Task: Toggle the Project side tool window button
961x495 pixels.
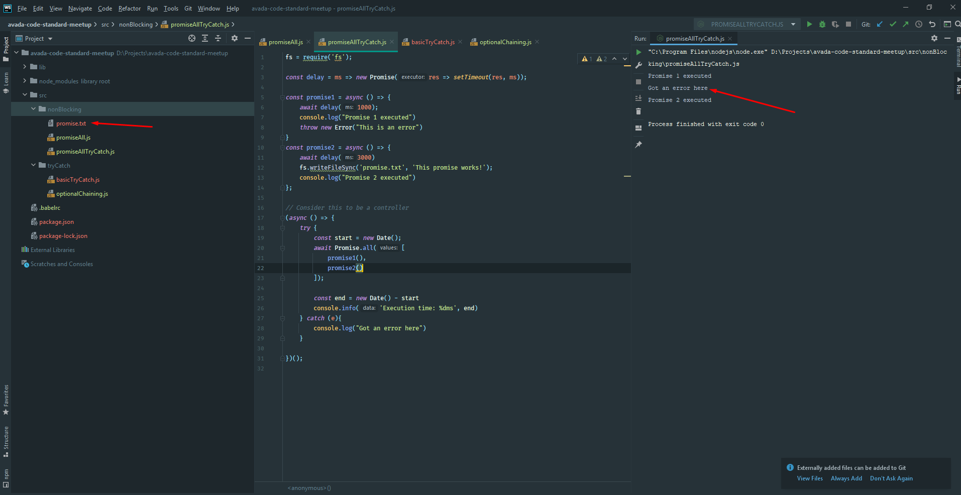Action: coord(6,49)
